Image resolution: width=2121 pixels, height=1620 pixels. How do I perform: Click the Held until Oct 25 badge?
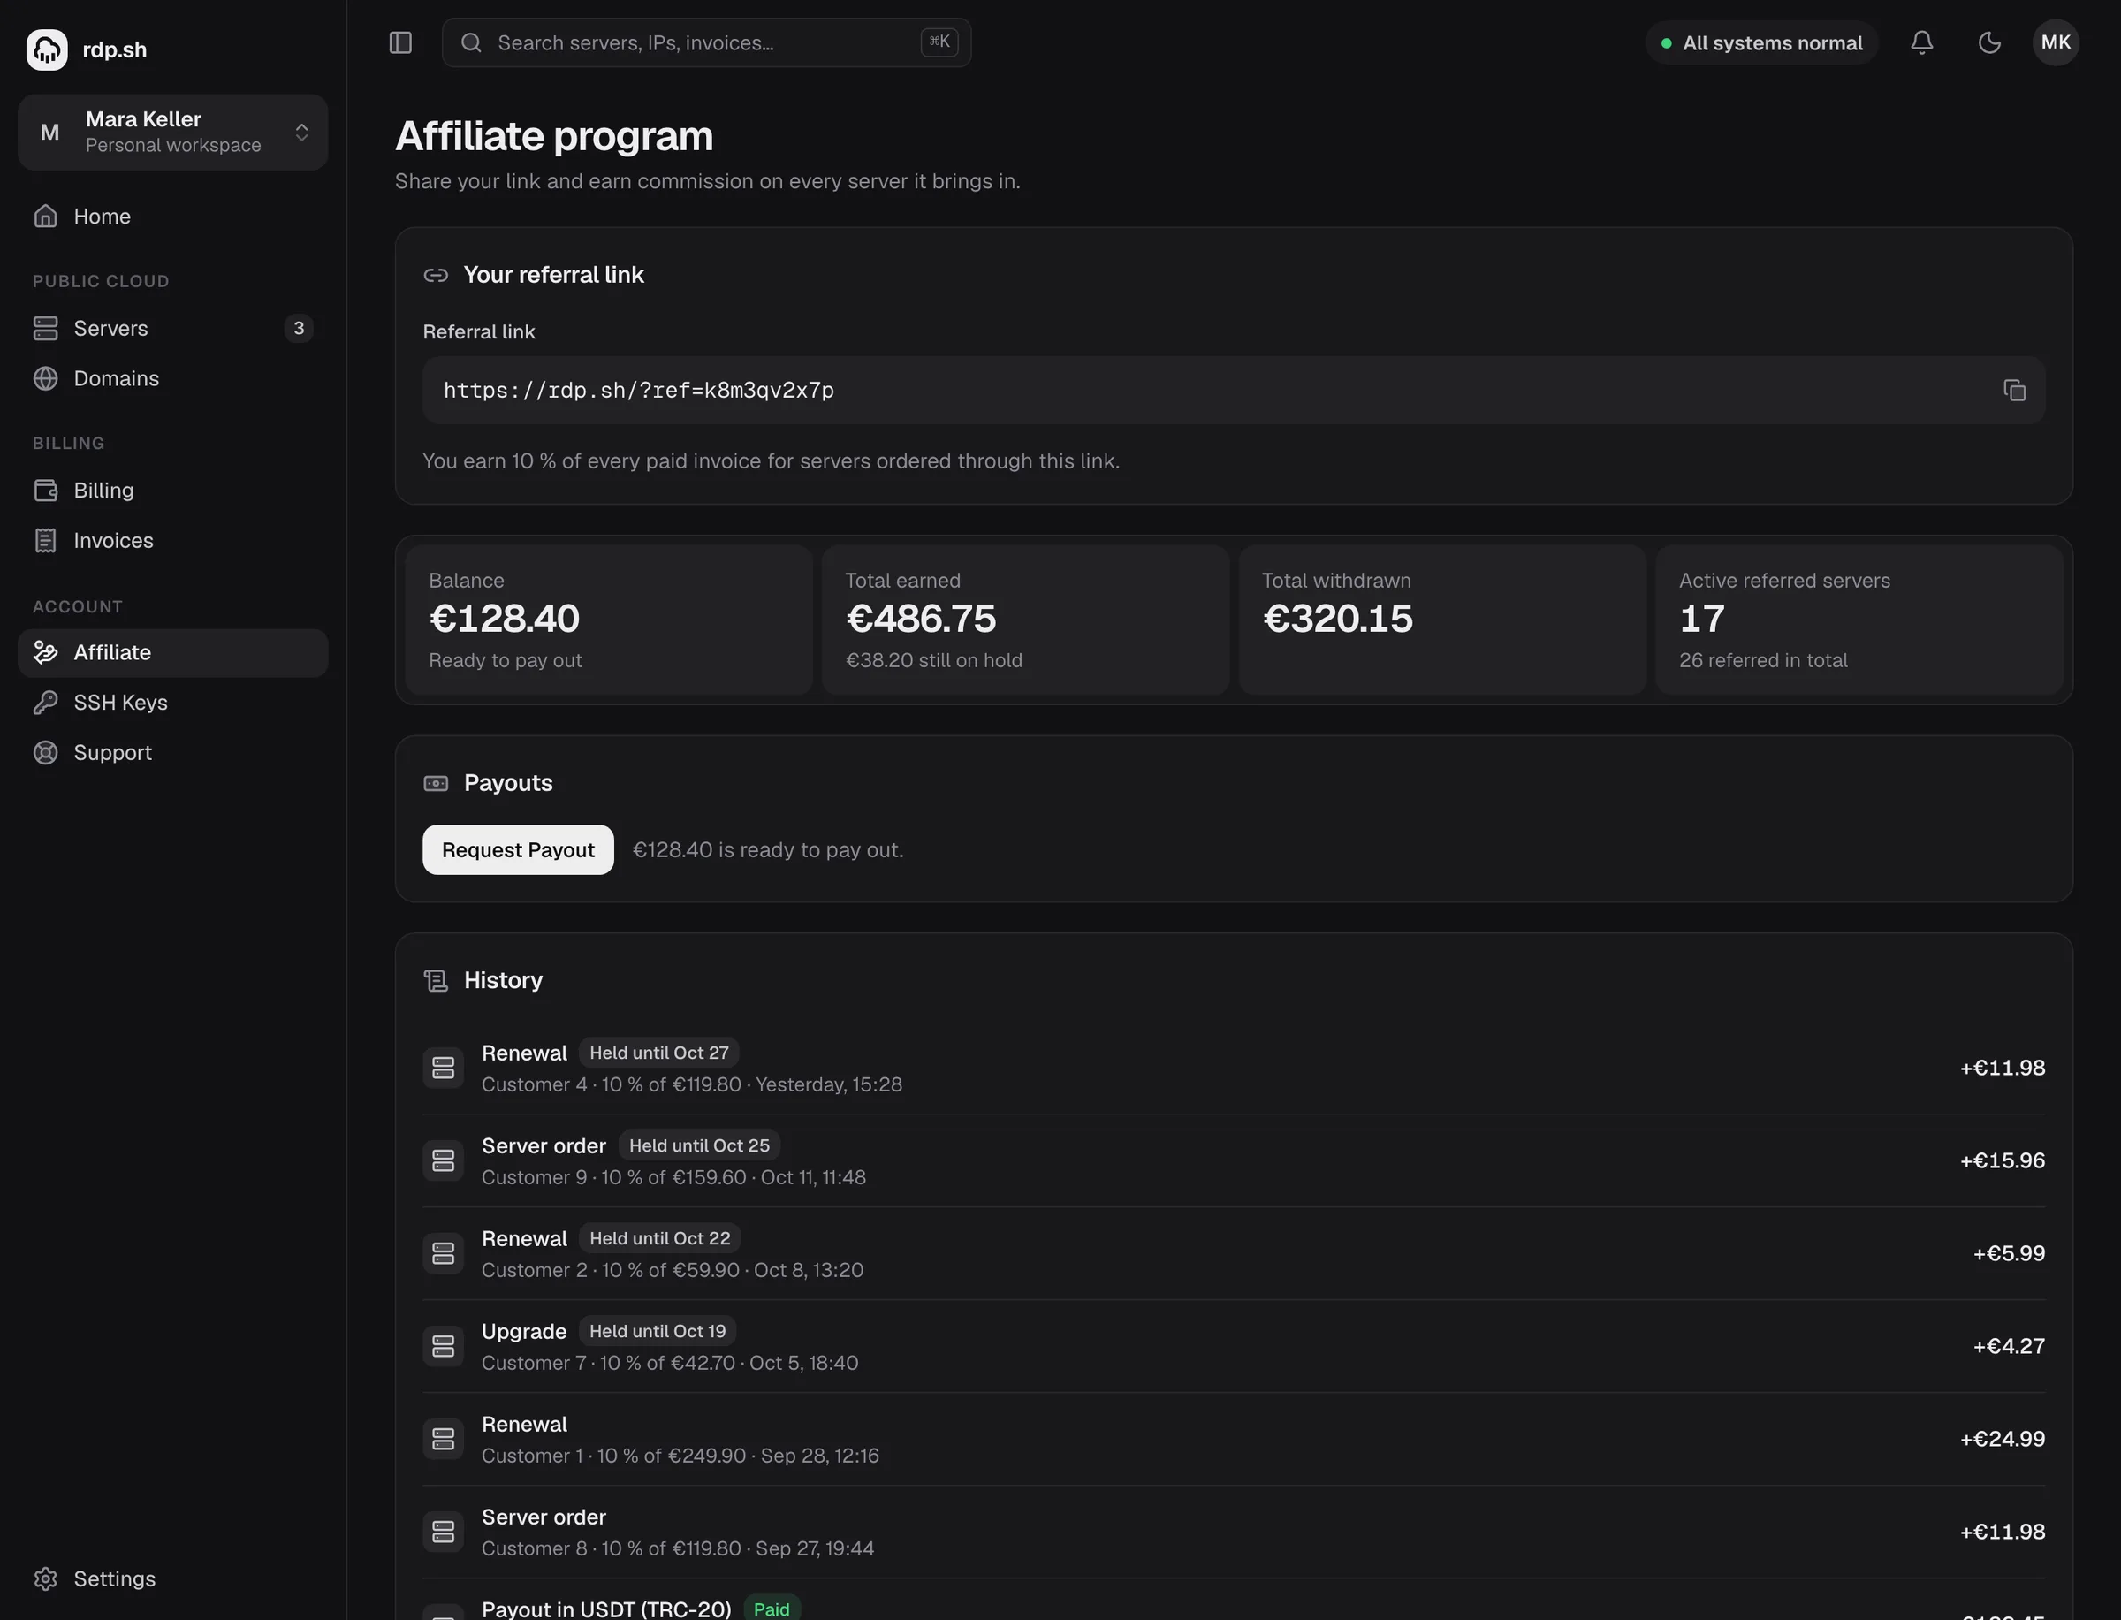pos(699,1145)
